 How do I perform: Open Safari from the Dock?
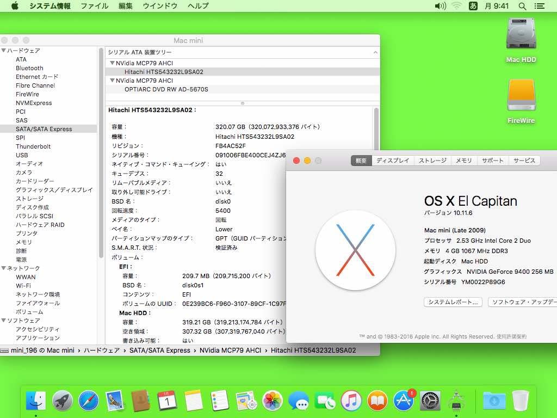coord(89,401)
